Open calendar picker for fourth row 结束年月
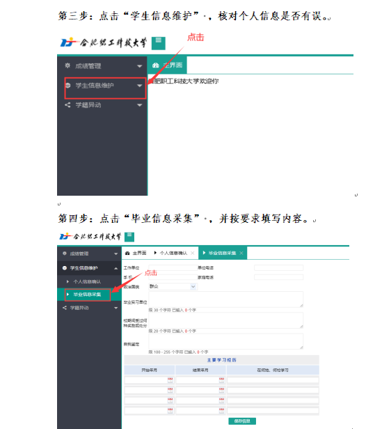Screen dimensions: 382x429 click(221, 410)
